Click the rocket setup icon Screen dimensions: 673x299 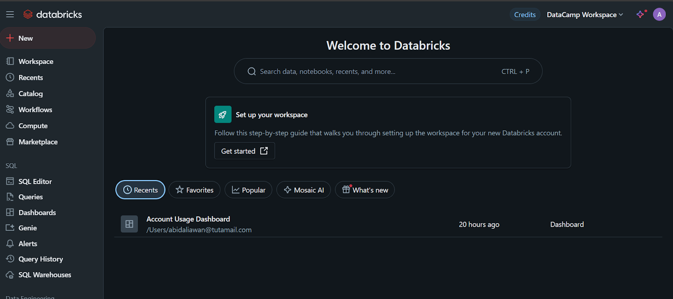pos(223,114)
